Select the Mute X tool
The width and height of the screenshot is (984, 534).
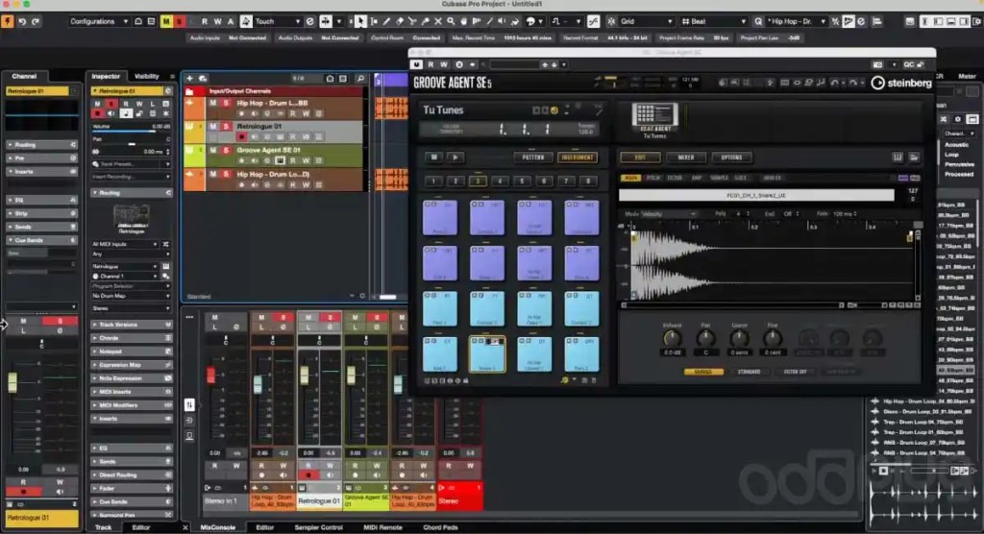point(438,21)
